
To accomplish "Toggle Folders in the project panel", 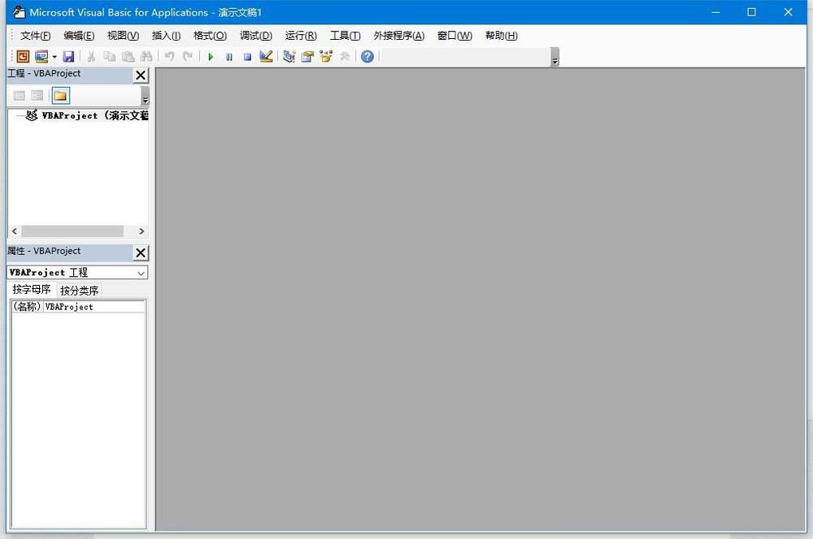I will [x=61, y=95].
